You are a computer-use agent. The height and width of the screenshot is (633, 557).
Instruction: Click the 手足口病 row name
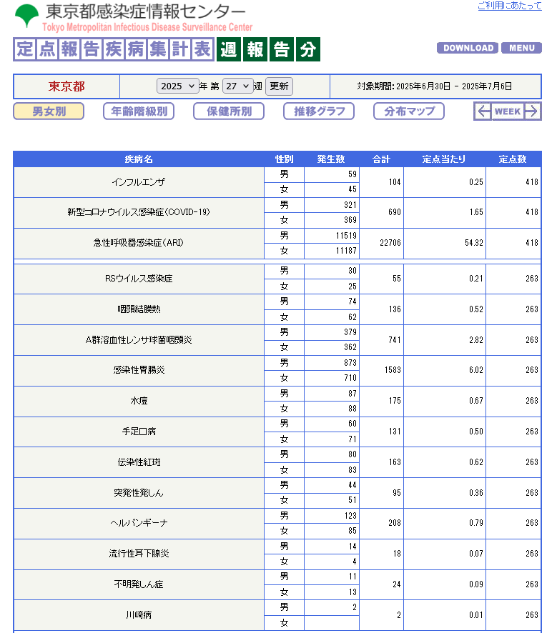pyautogui.click(x=139, y=432)
